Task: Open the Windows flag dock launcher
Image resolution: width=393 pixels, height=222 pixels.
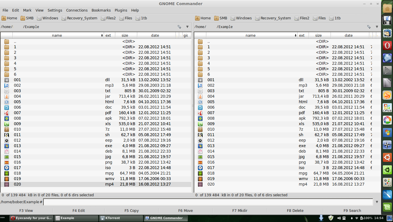Action: point(387,132)
